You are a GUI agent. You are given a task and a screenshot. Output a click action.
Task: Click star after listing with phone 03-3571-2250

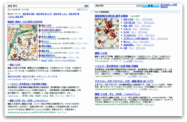pyautogui.click(x=50, y=41)
